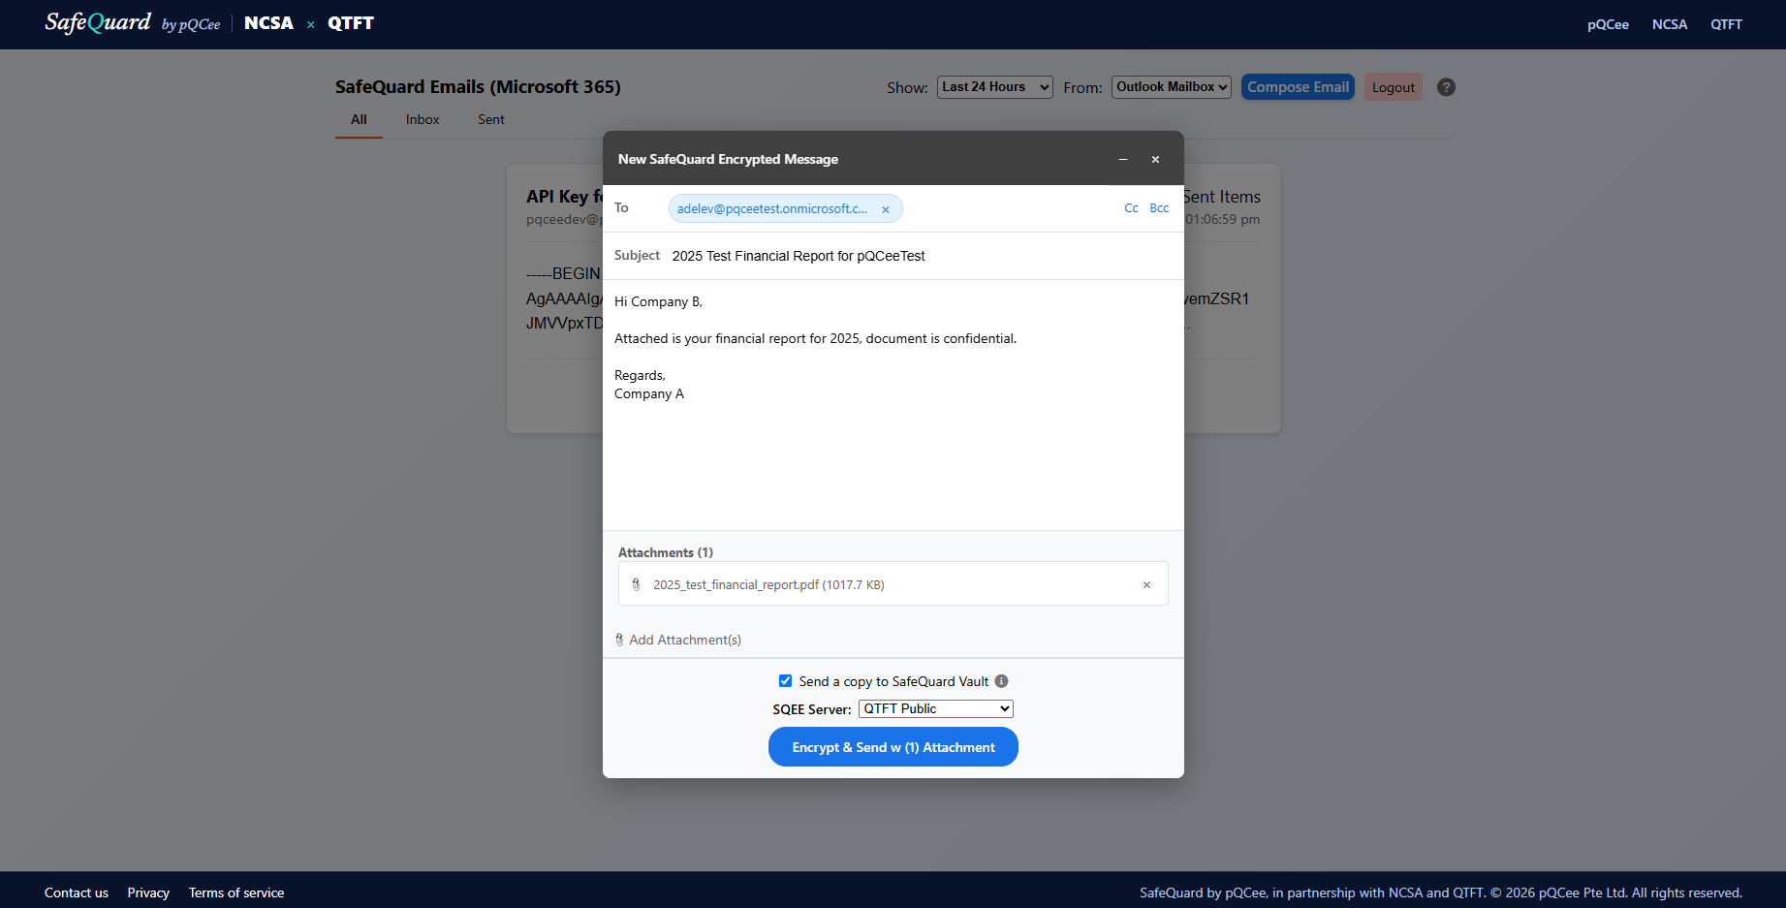Click the paperclip icon beside the PDF attachment
This screenshot has height=908, width=1786.
(x=636, y=584)
